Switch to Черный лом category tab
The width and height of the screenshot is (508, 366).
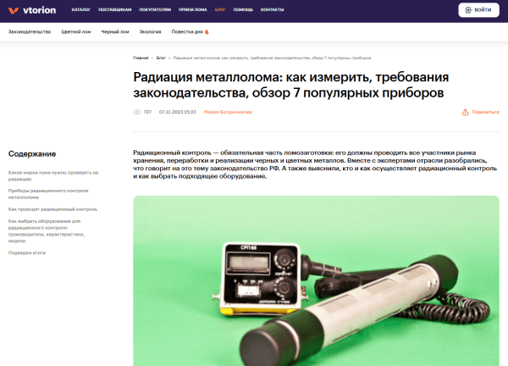115,31
